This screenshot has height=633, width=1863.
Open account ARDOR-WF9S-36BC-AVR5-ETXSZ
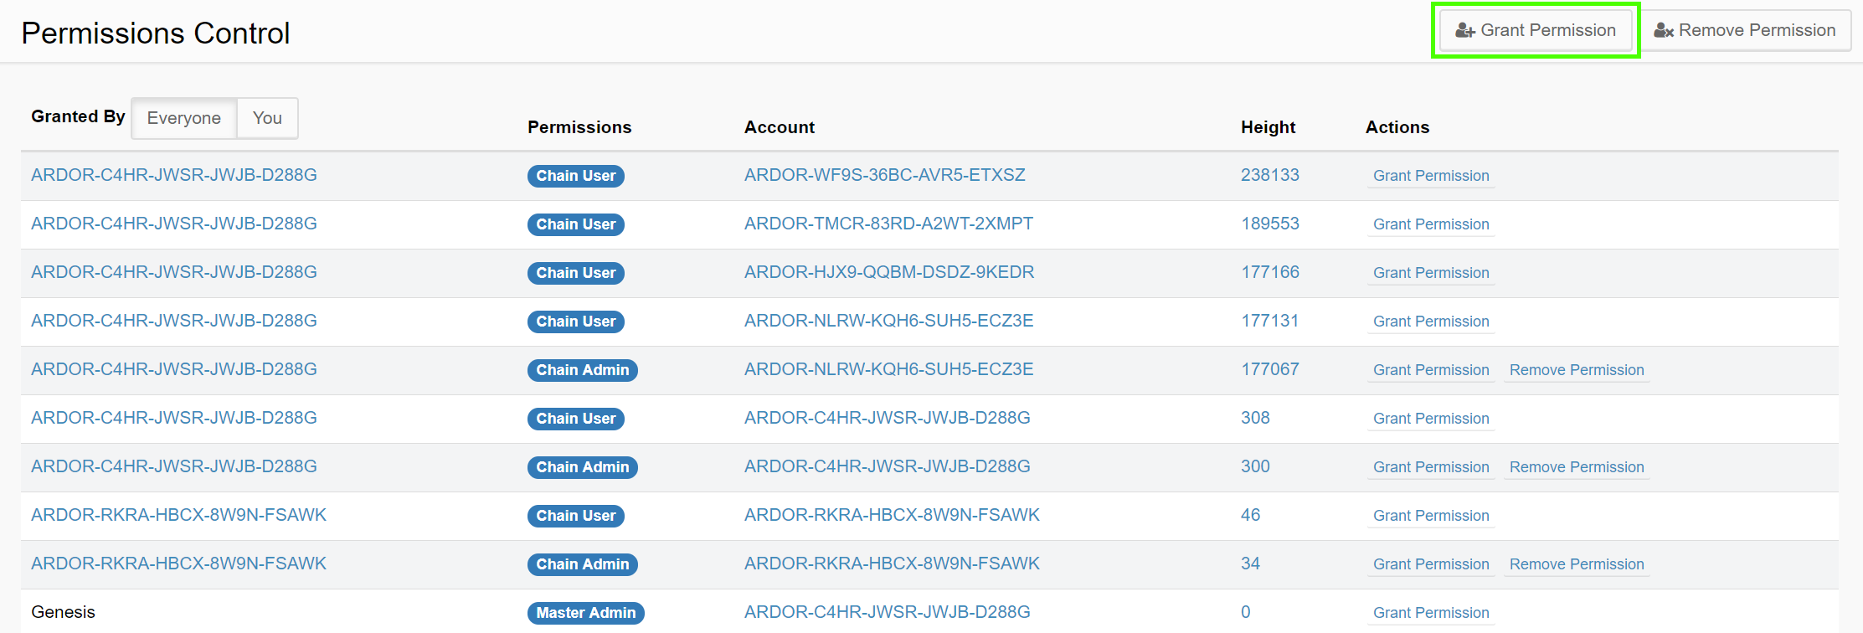[x=884, y=175]
